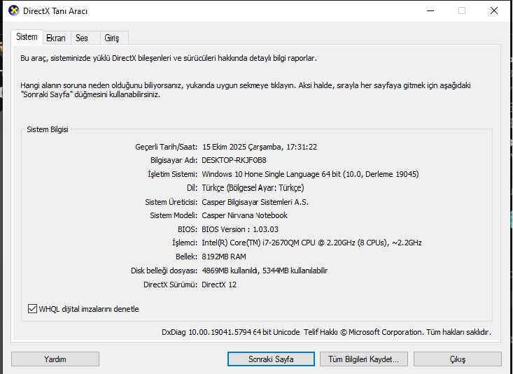This screenshot has height=374, width=513.
Task: Click Casper Nirvana Notebook model text
Action: click(244, 215)
